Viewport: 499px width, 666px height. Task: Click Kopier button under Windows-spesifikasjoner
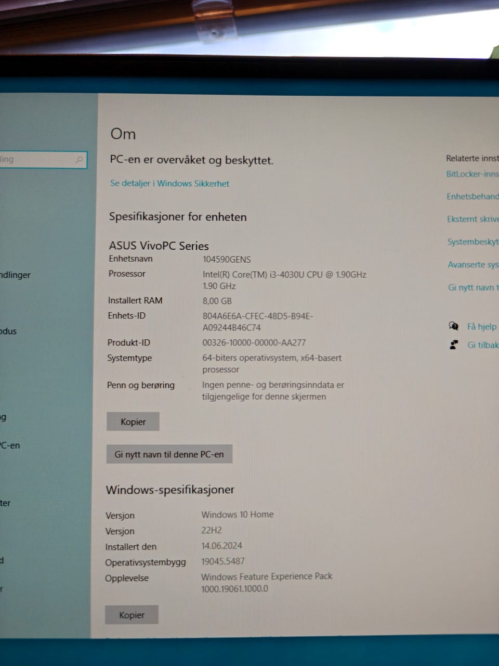pyautogui.click(x=132, y=615)
